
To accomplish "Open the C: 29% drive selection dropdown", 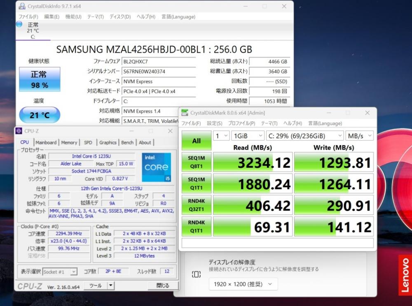I will 305,136.
